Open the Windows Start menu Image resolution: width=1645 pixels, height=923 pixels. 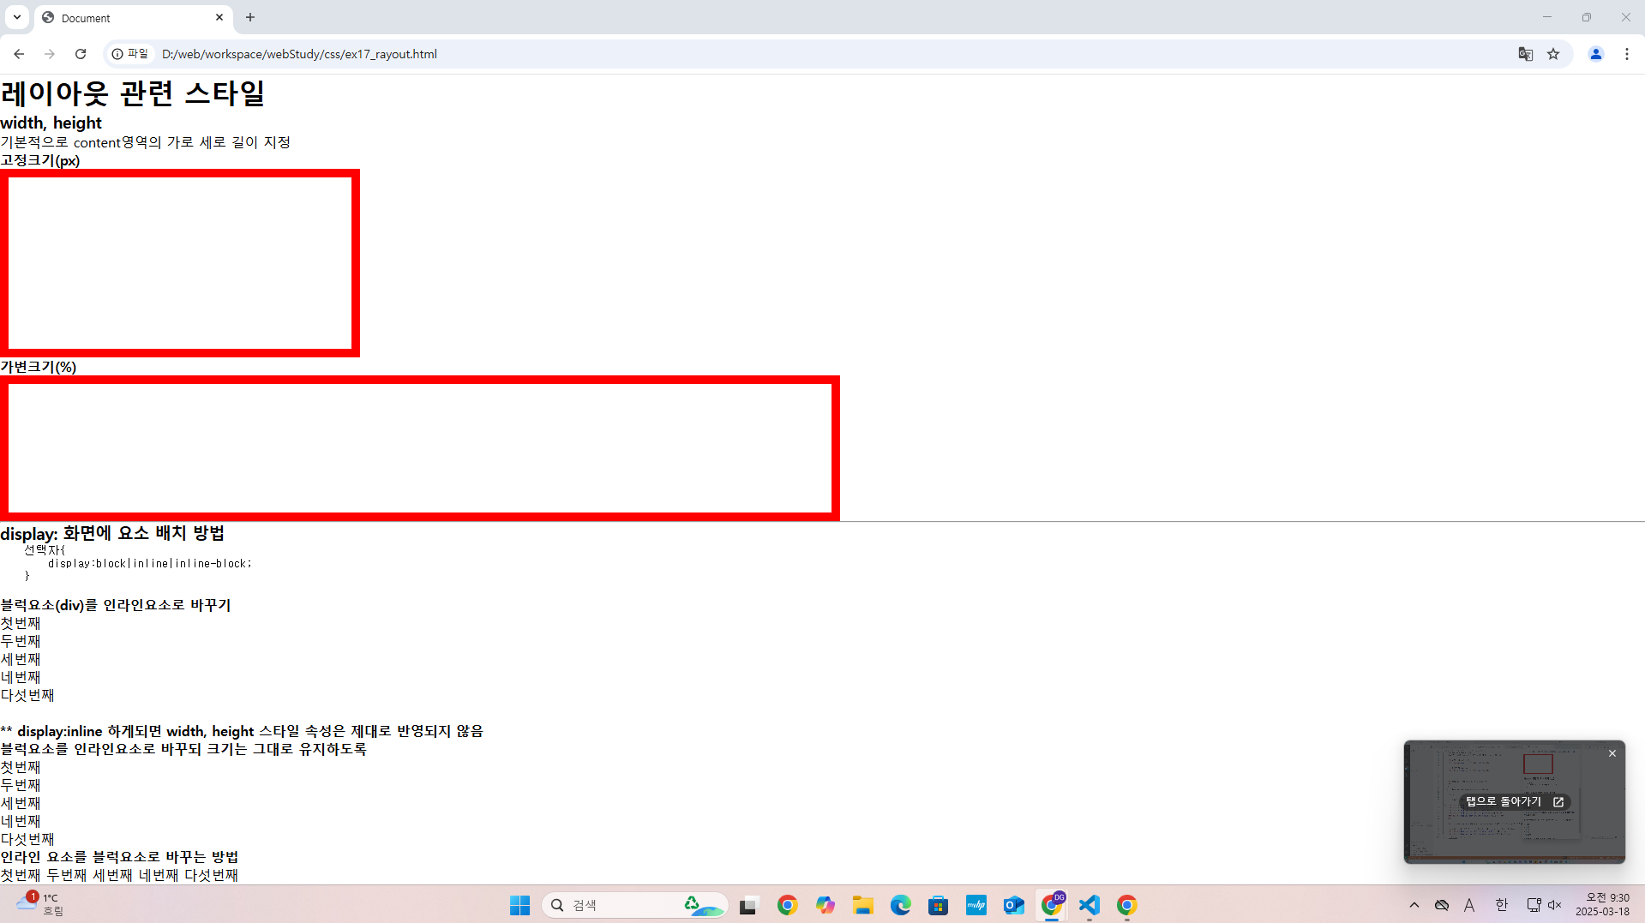coord(519,905)
